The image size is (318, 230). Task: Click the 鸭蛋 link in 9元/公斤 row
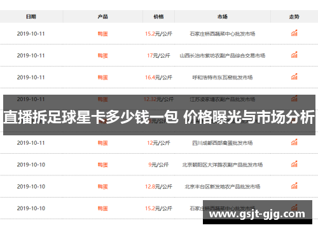(103, 165)
